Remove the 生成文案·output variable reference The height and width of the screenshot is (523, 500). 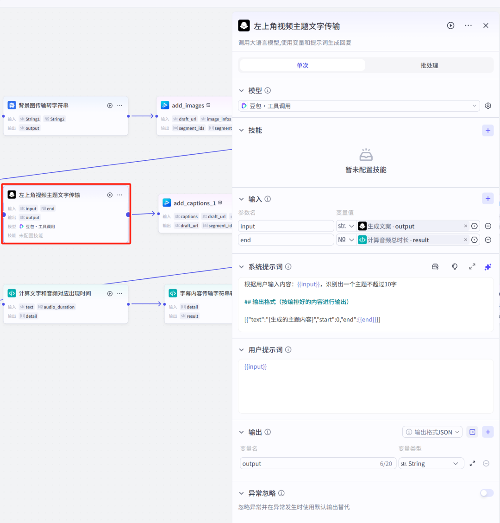point(465,226)
